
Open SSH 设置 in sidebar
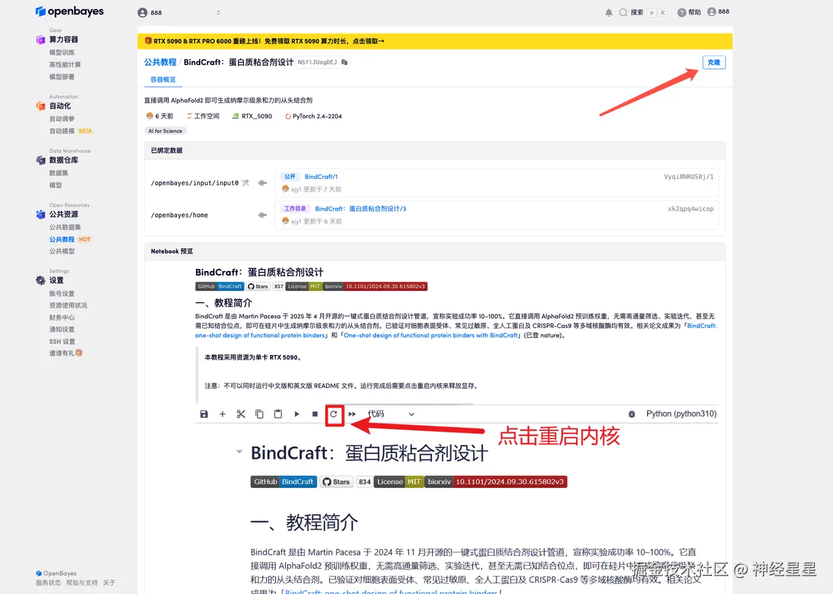62,342
